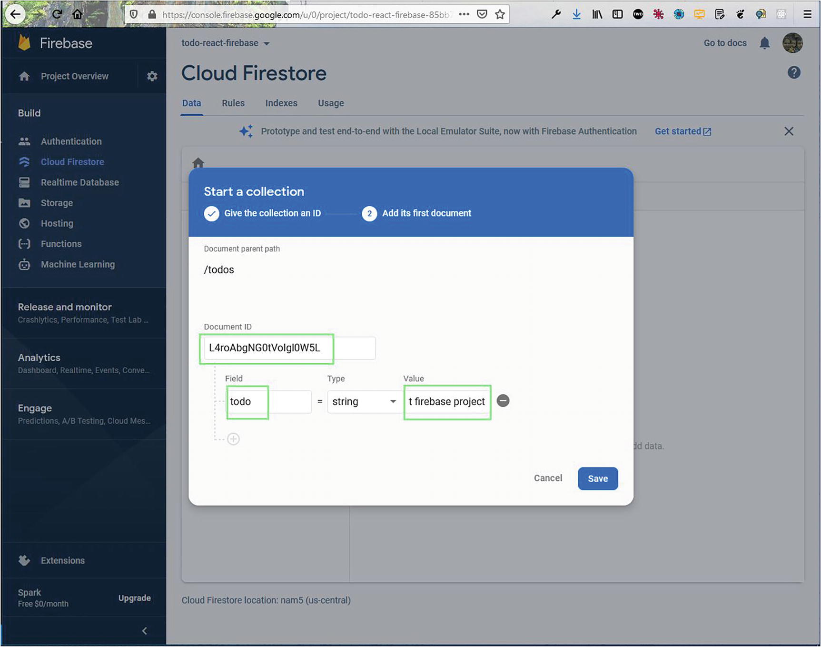The width and height of the screenshot is (821, 647).
Task: Switch to the Rules tab
Action: click(233, 103)
